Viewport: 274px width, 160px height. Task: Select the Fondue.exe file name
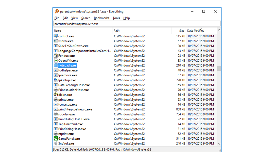click(66, 56)
